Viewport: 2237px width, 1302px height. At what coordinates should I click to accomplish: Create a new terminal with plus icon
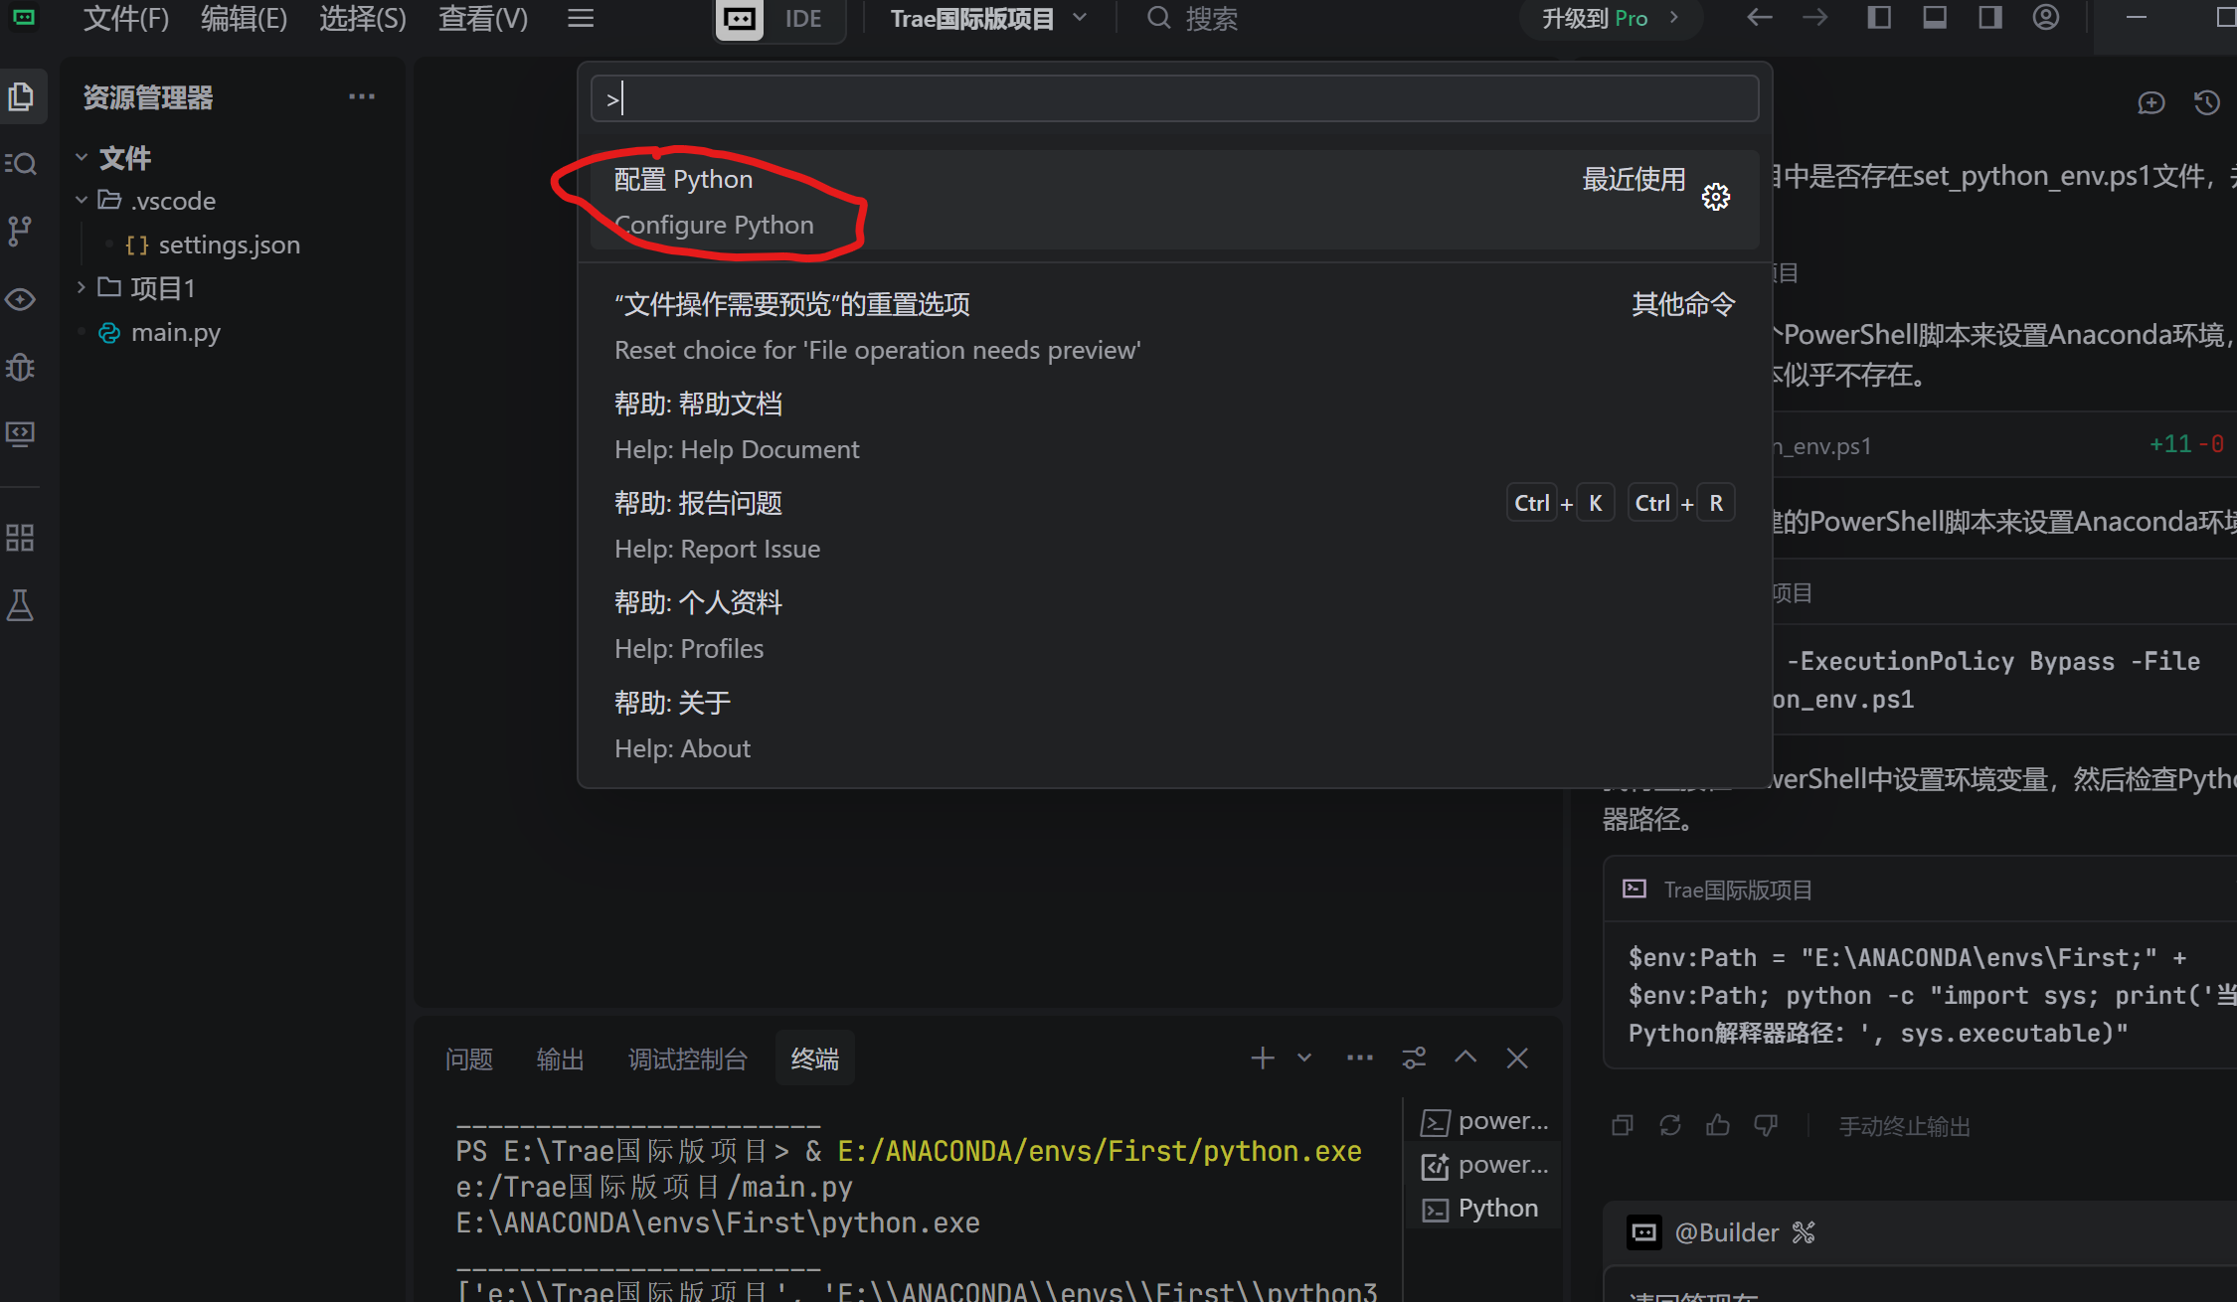tap(1262, 1058)
